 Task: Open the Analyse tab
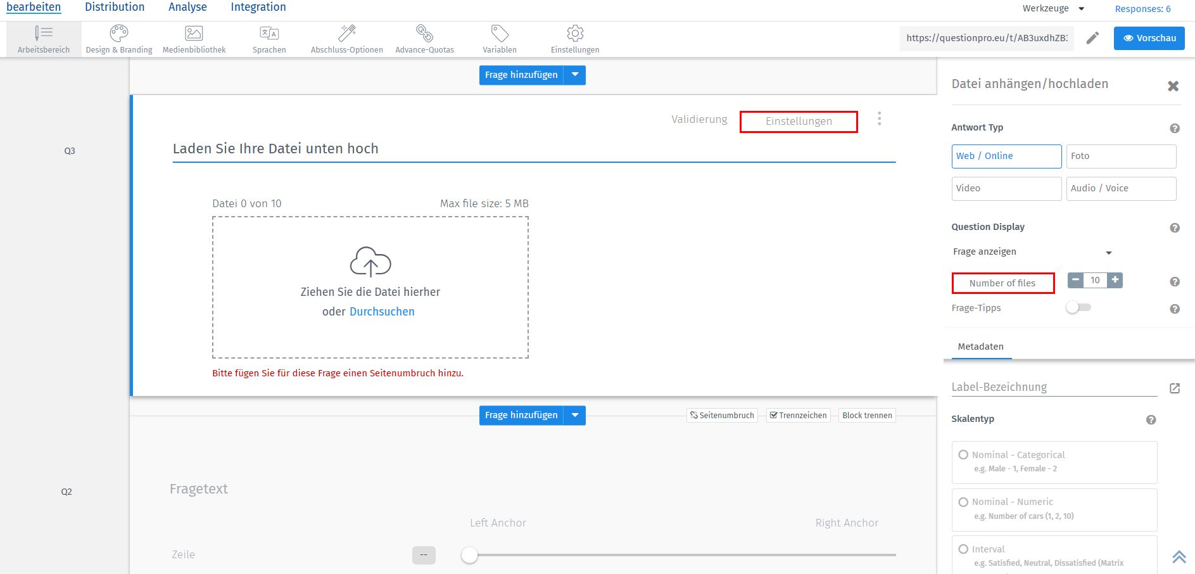(187, 8)
